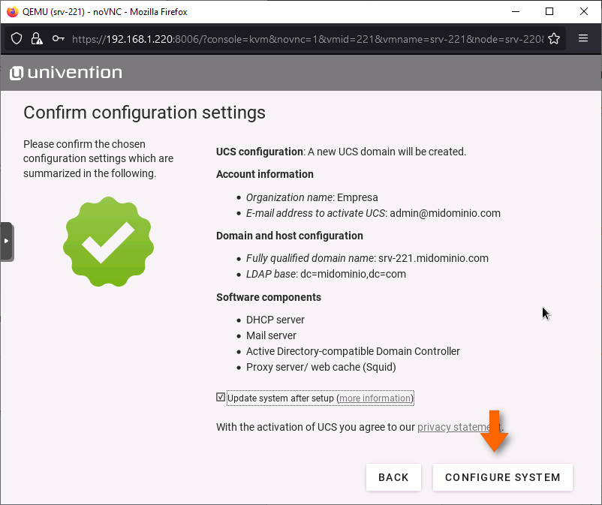Click the CONFIGURE SYSTEM button
This screenshot has height=505, width=602.
[x=503, y=477]
